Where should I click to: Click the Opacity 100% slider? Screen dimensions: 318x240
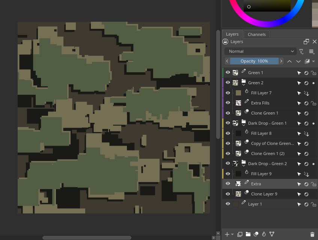point(254,61)
